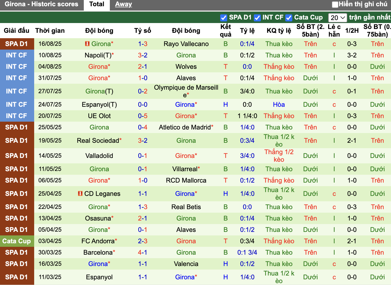Screen dimensions: 391x285
Task: Click the Tỷ lệ column header
Action: (x=247, y=31)
